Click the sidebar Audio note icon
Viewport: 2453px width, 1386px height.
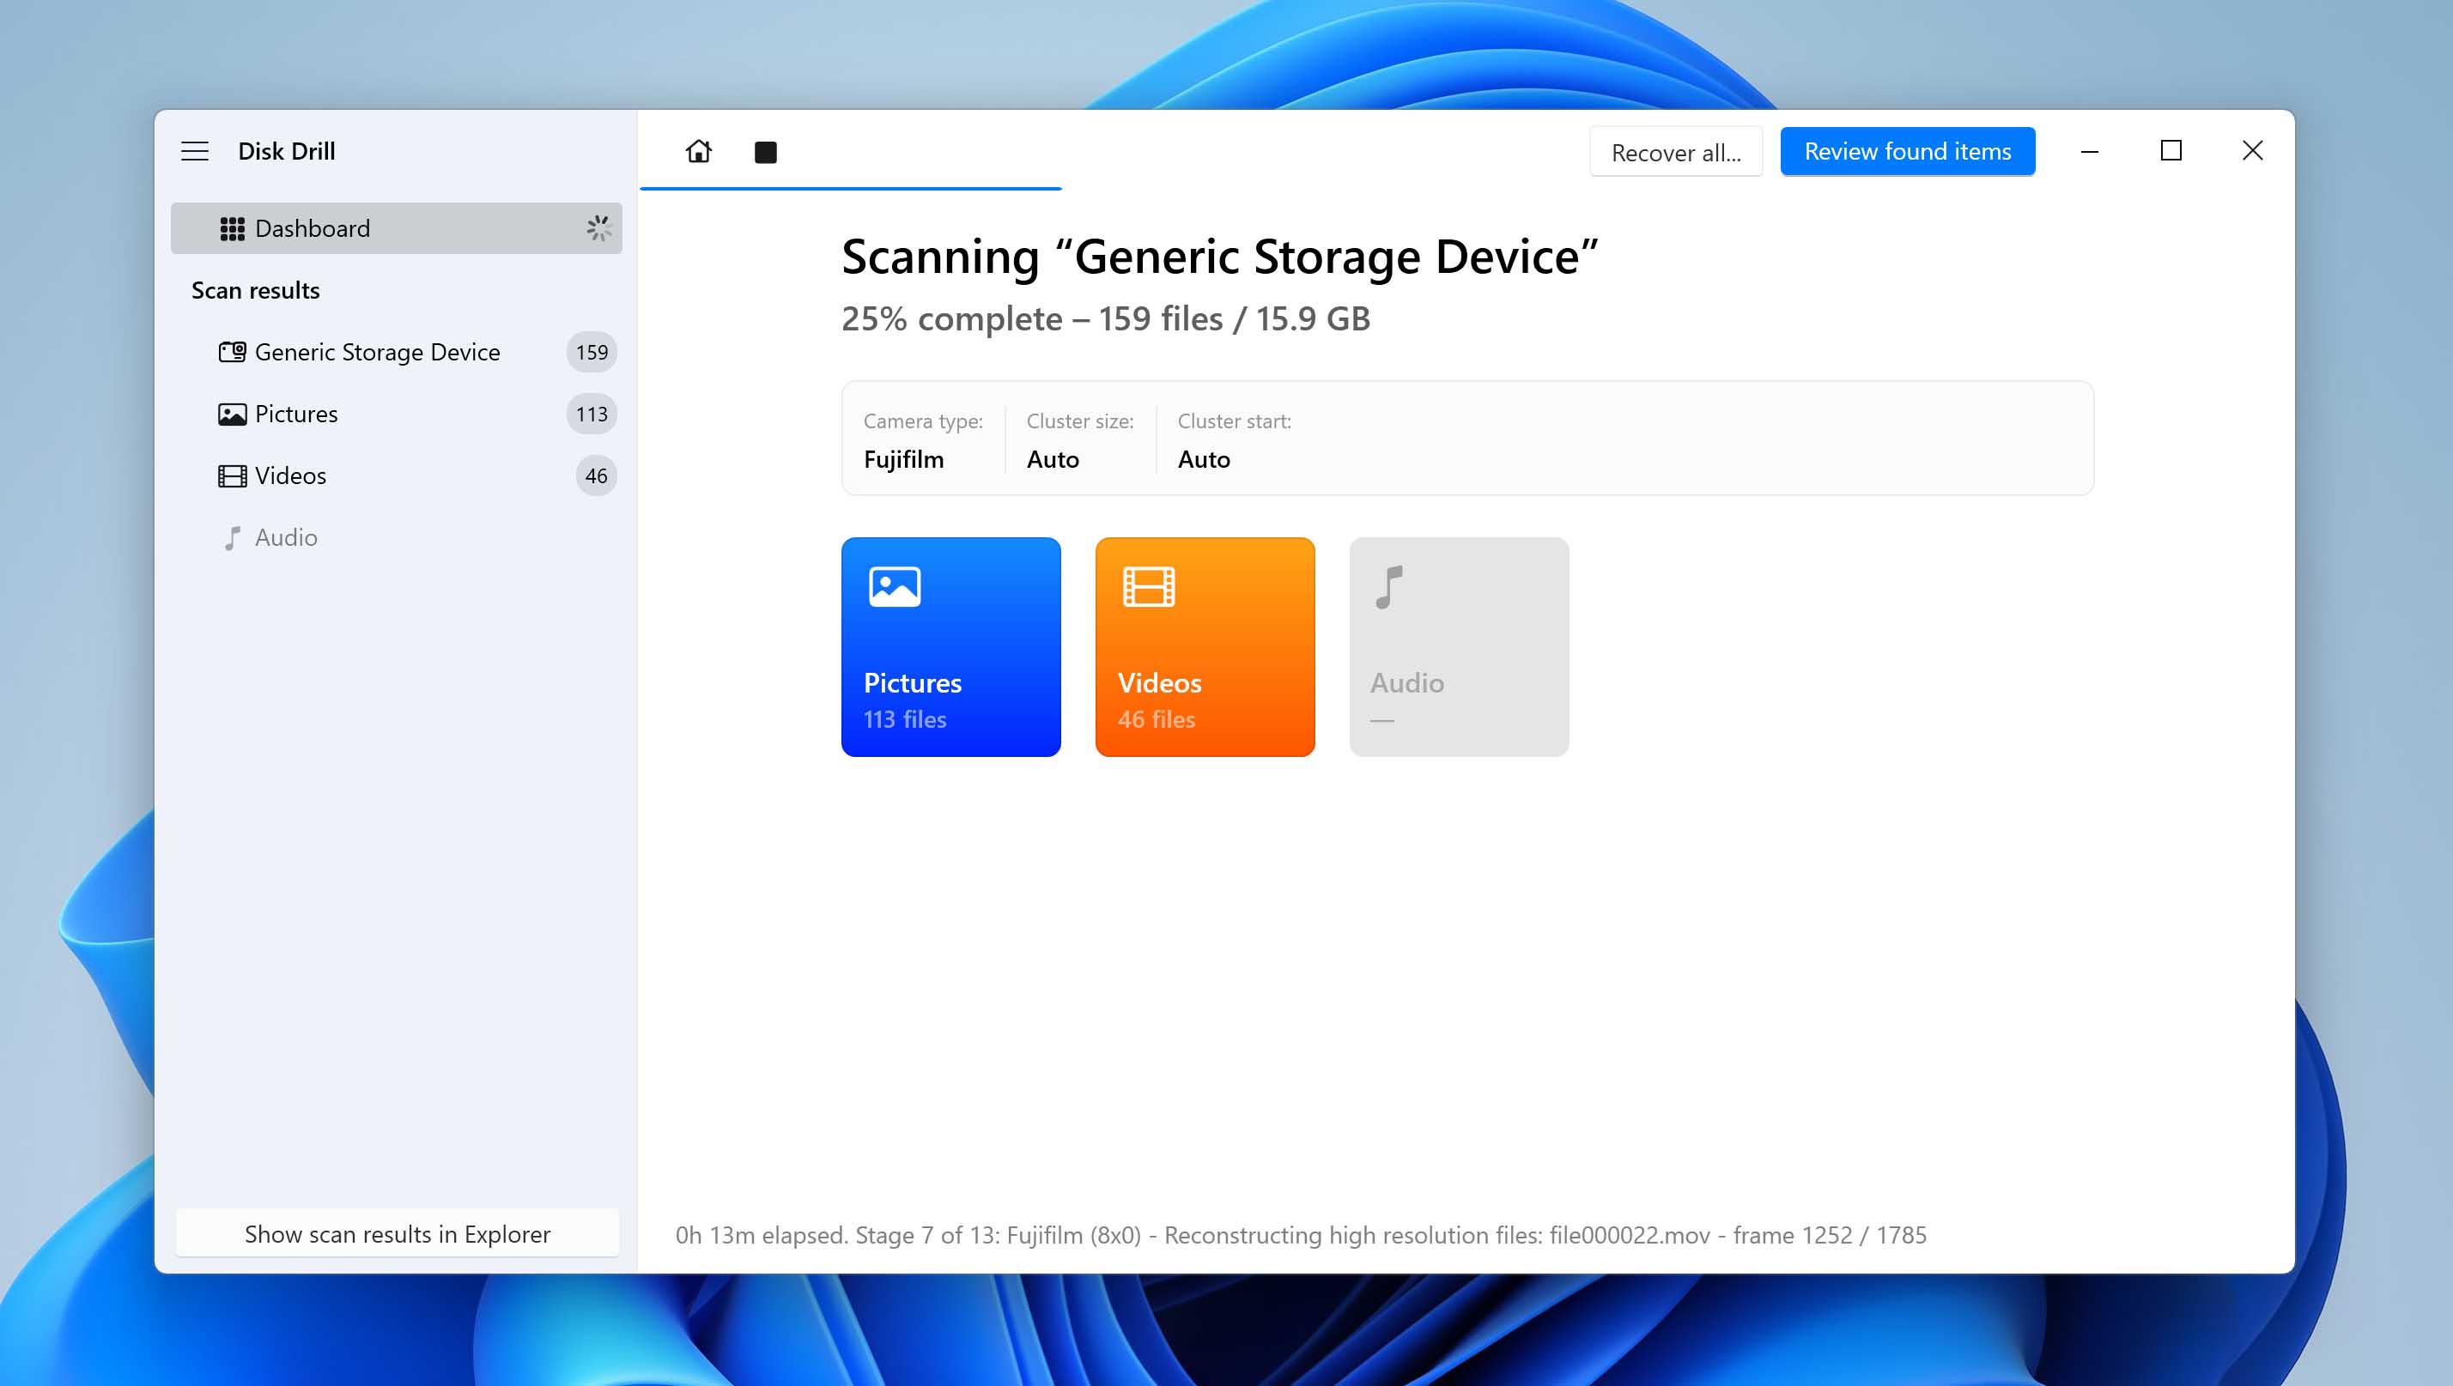[x=233, y=539]
